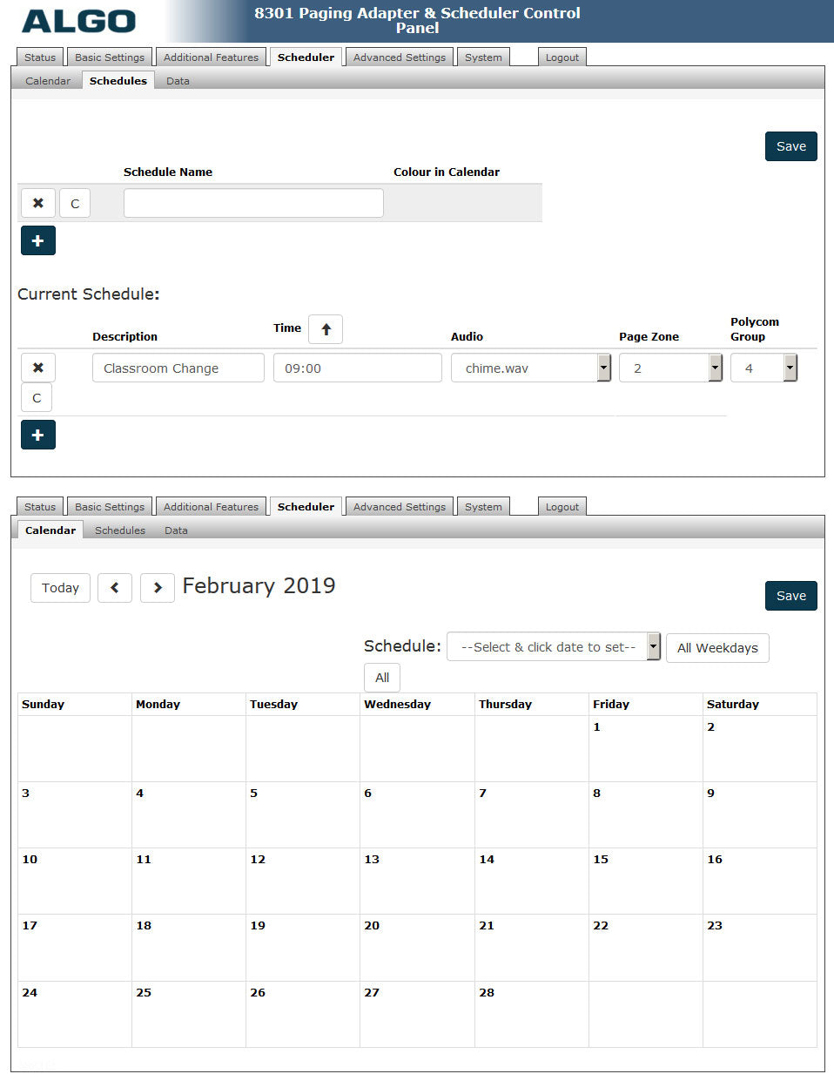This screenshot has height=1074, width=834.
Task: Click the Save button in Schedules panel
Action: click(x=790, y=146)
